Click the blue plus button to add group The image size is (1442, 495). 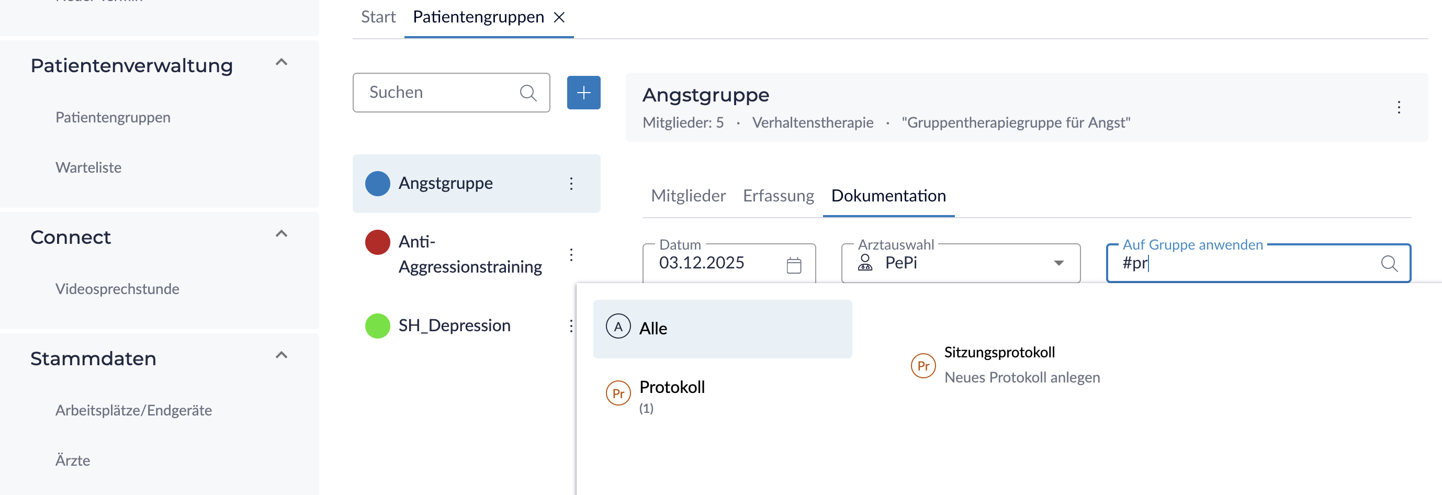583,93
